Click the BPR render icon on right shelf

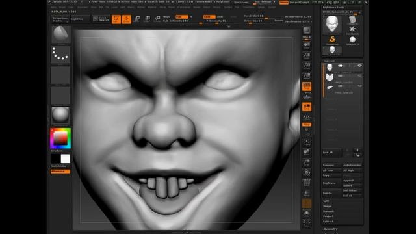pos(307,30)
